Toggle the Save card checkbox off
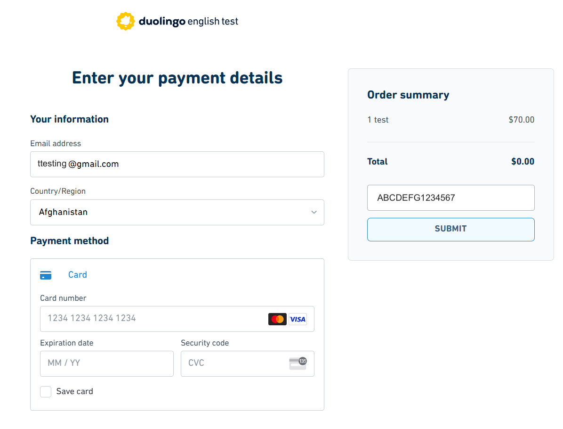 [x=46, y=391]
